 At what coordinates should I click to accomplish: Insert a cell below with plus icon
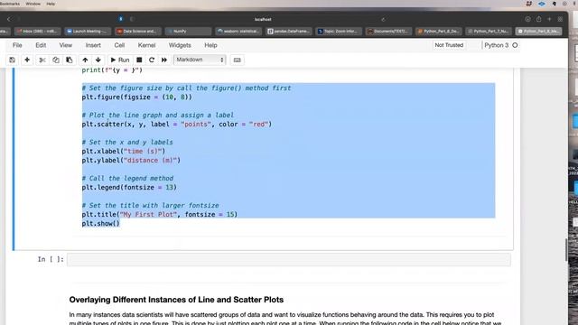[27, 60]
